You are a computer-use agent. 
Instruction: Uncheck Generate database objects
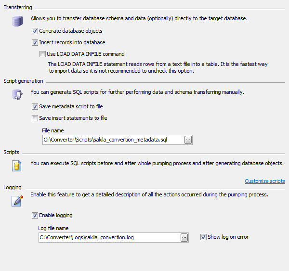click(35, 31)
